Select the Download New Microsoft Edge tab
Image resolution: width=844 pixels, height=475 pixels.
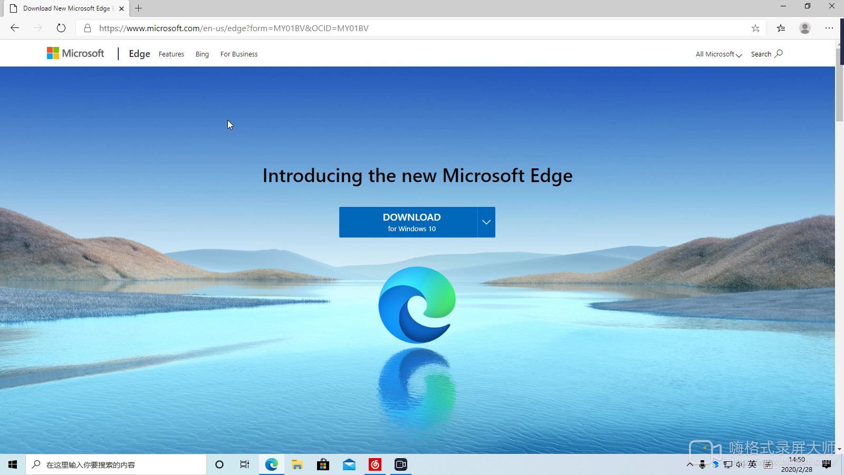pyautogui.click(x=66, y=8)
